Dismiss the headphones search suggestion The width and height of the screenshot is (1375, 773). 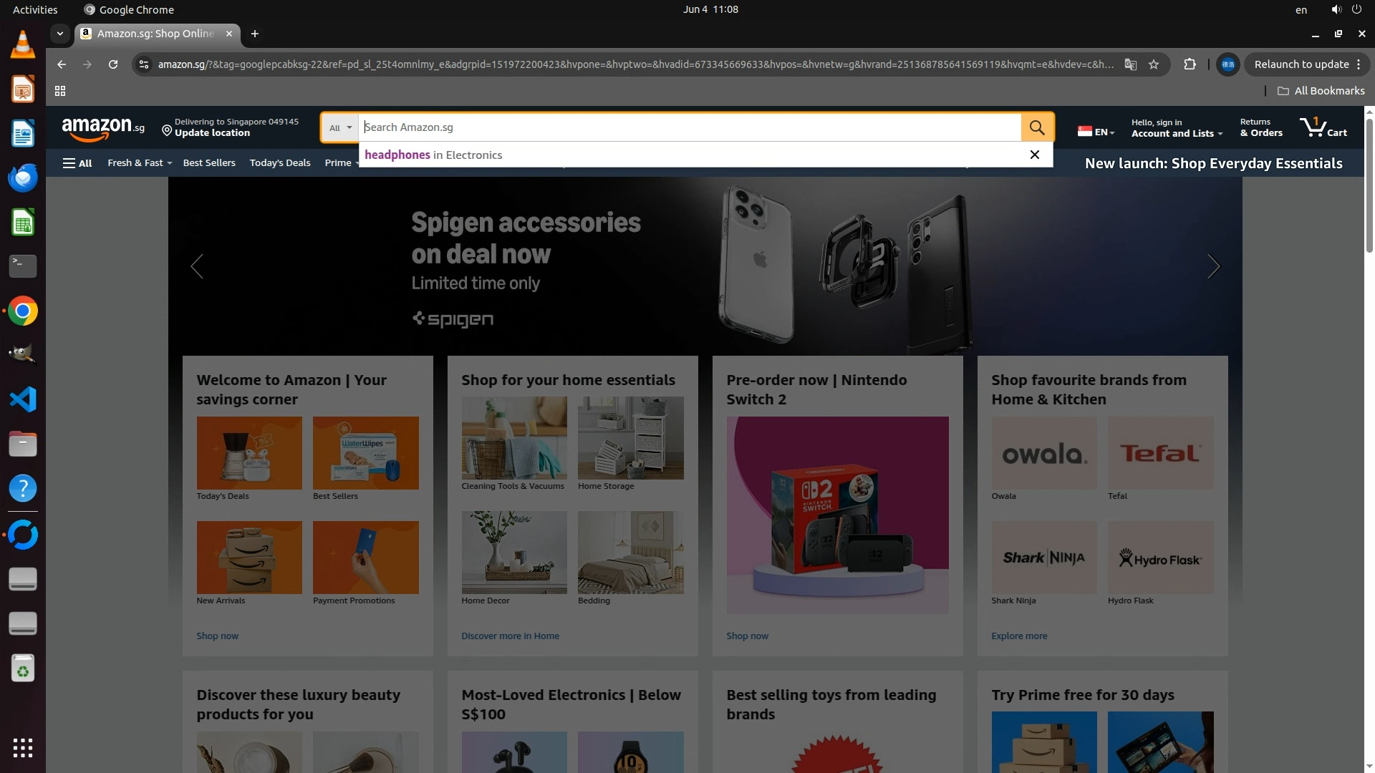point(1034,155)
